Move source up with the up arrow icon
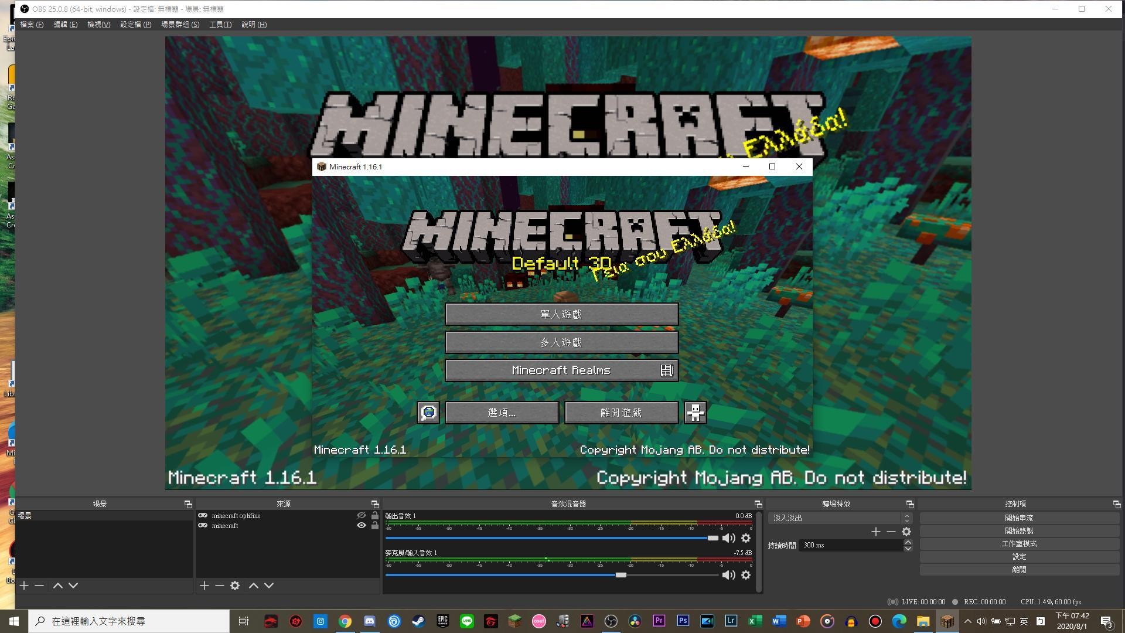 point(253,585)
